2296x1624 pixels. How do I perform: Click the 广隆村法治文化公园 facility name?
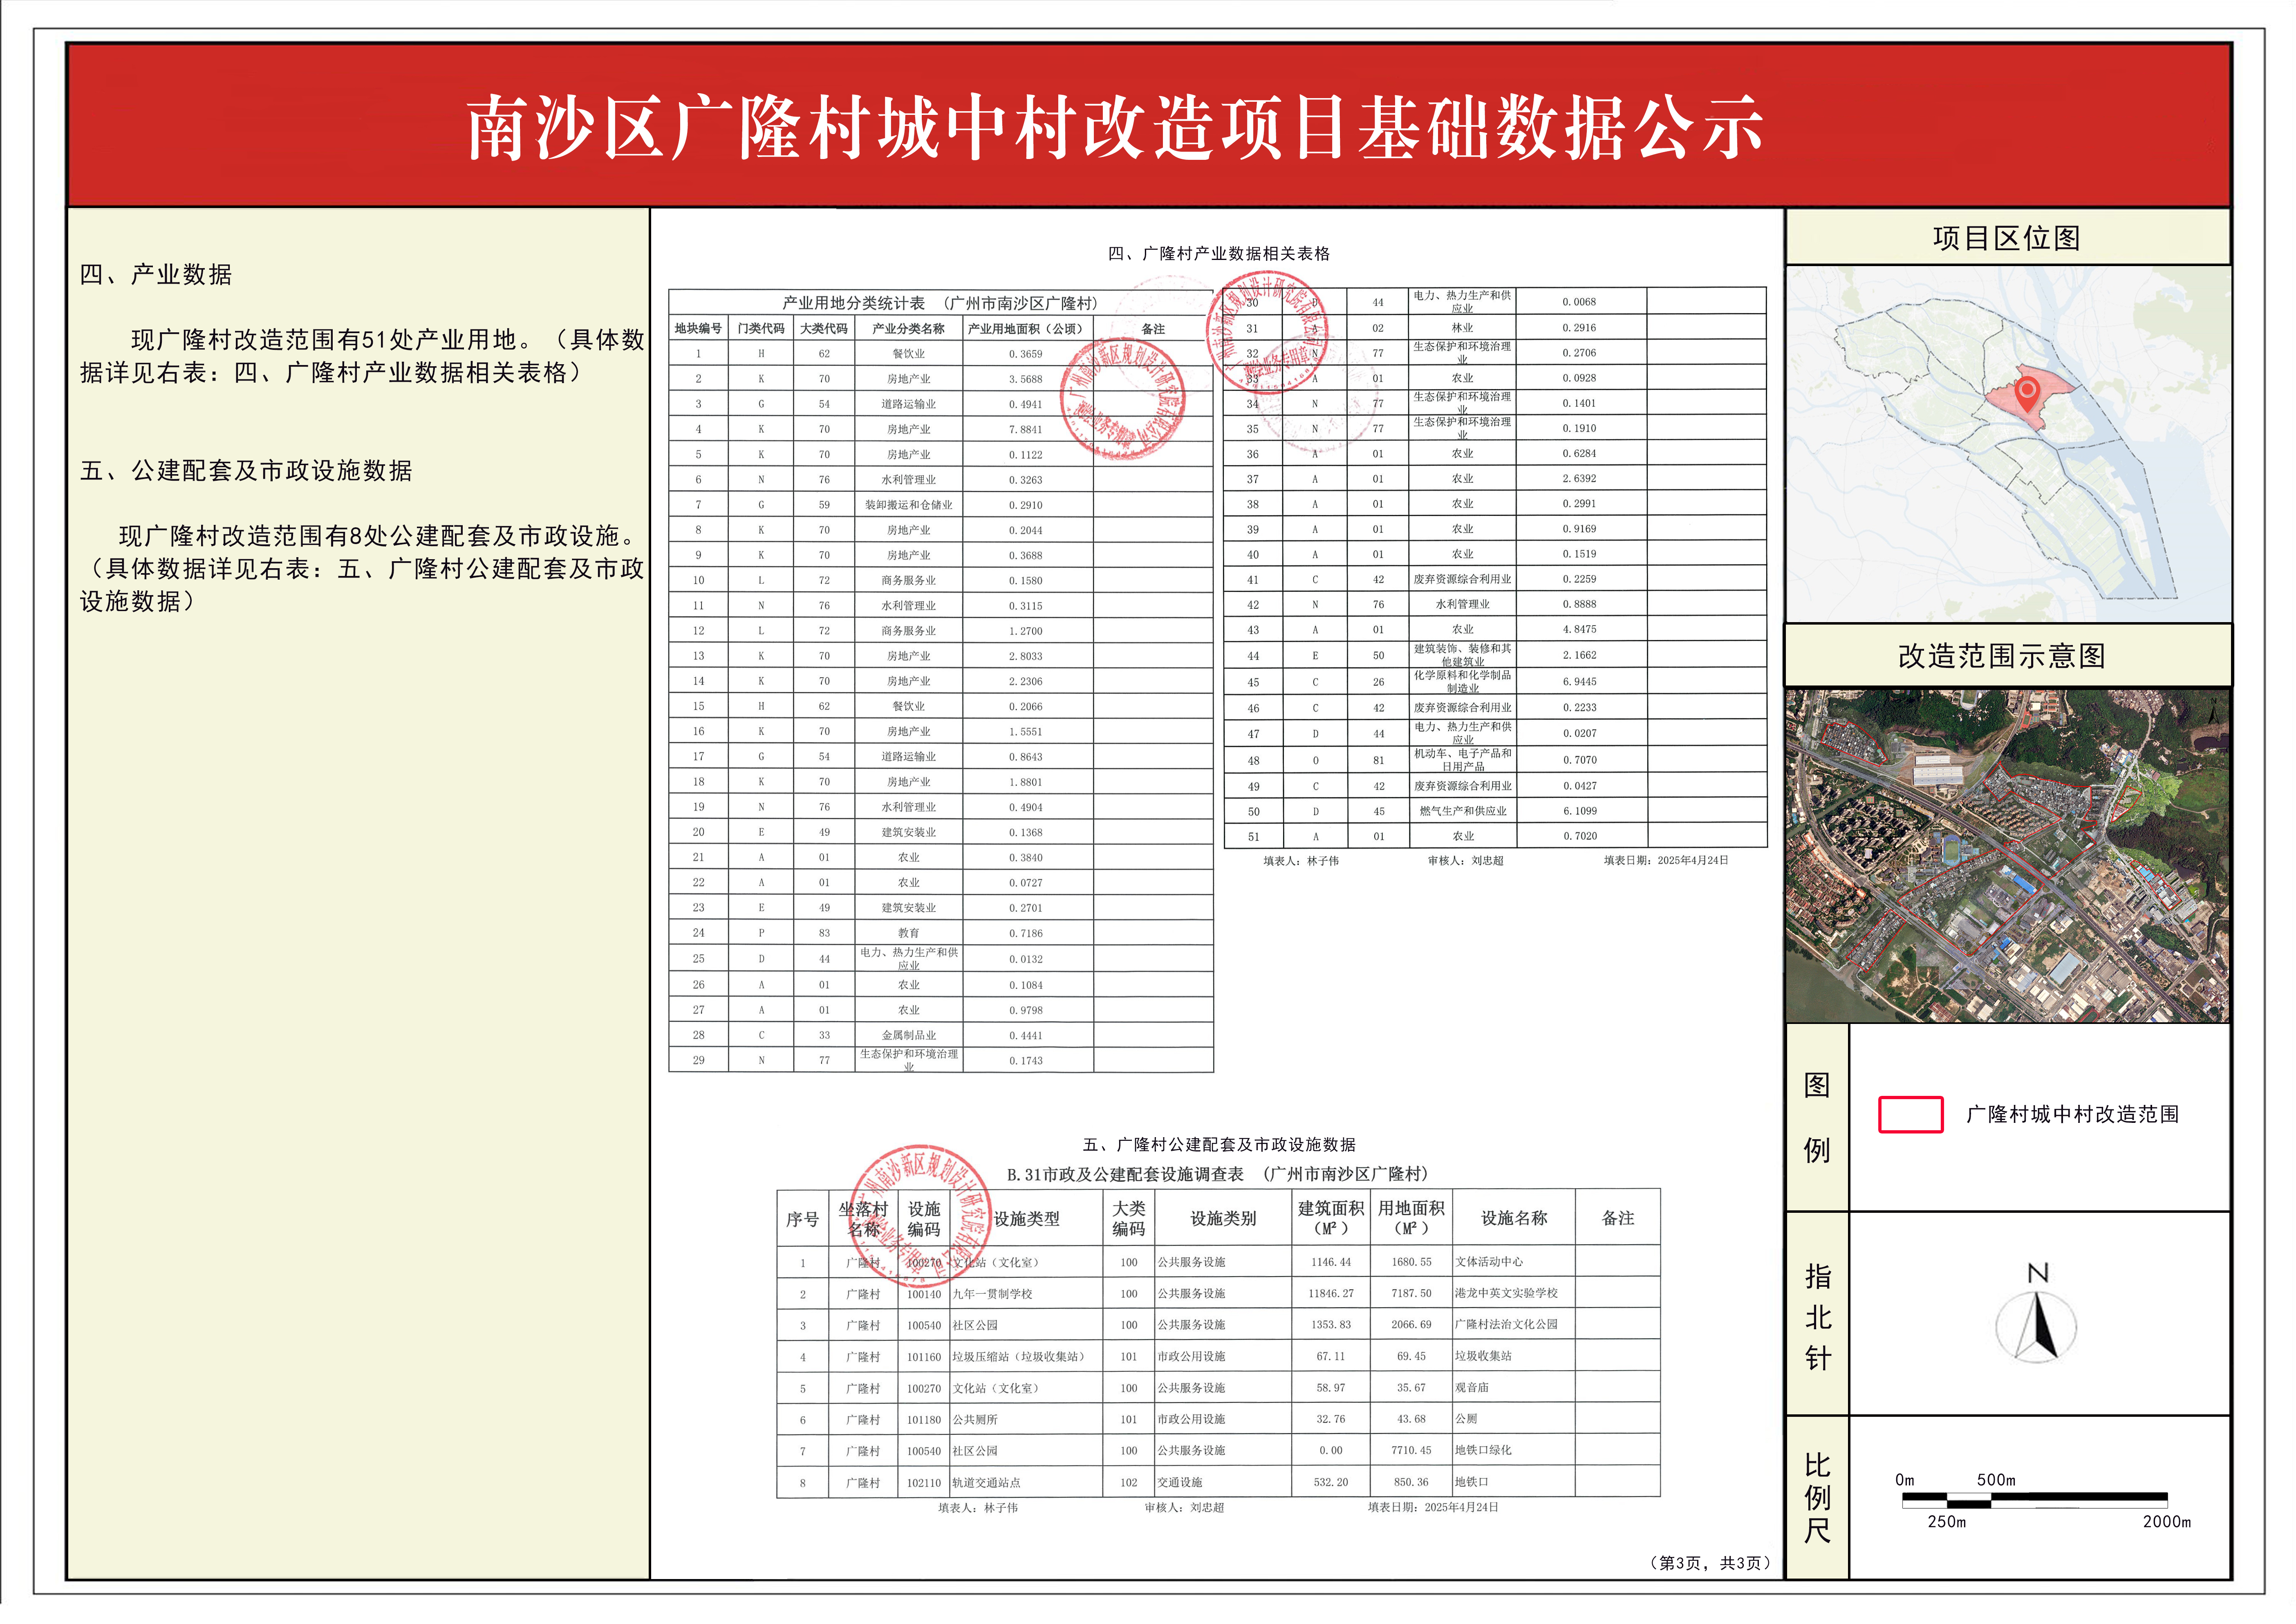point(1506,1325)
